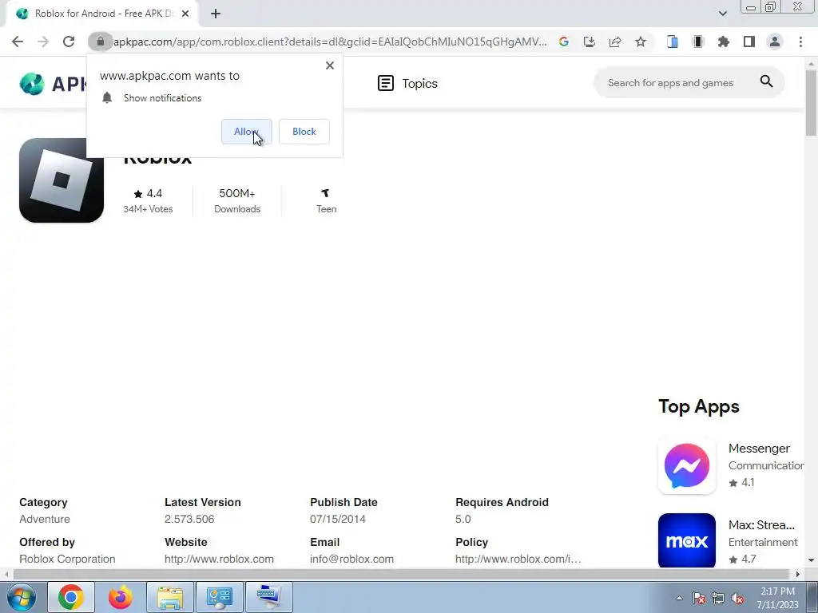Open Firefox from the taskbar
Image resolution: width=818 pixels, height=613 pixels.
tap(121, 597)
